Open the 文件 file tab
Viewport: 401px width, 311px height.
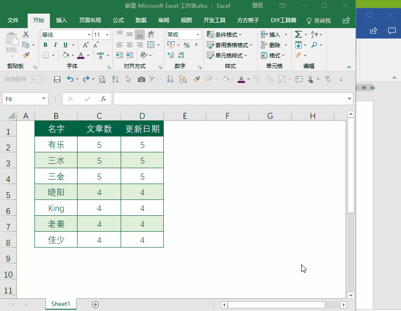coord(13,20)
